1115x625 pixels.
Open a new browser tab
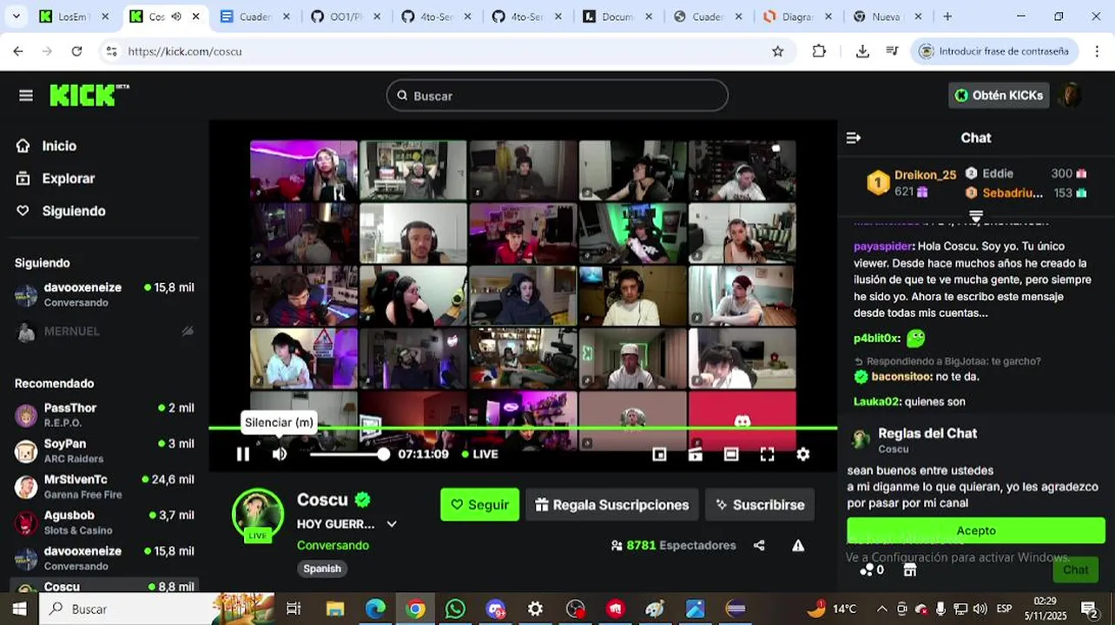[x=947, y=16]
